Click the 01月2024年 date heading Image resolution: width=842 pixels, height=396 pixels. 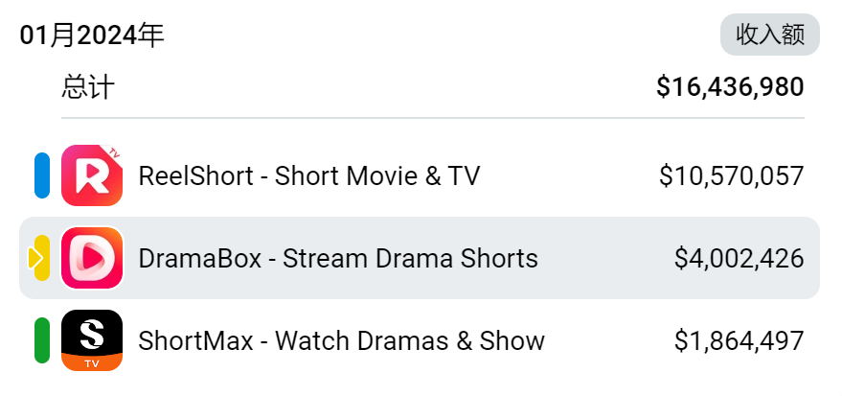point(92,36)
